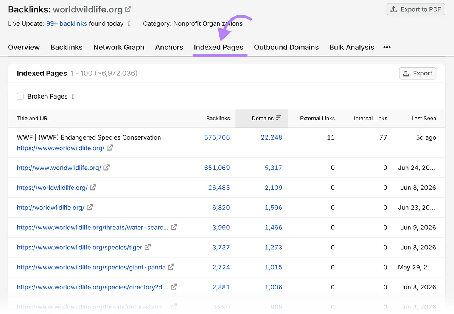This screenshot has height=314, width=454.
Task: Click the Export button in Indexed Pages
Action: tap(418, 73)
